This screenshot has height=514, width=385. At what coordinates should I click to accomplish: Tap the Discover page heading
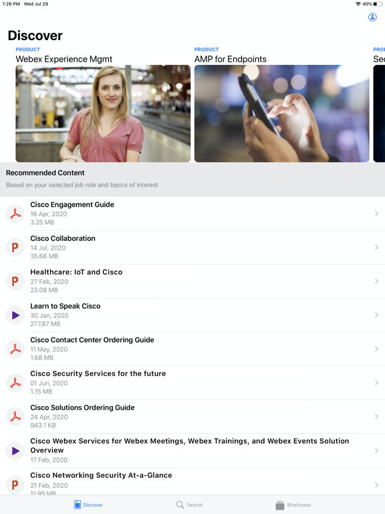point(35,35)
